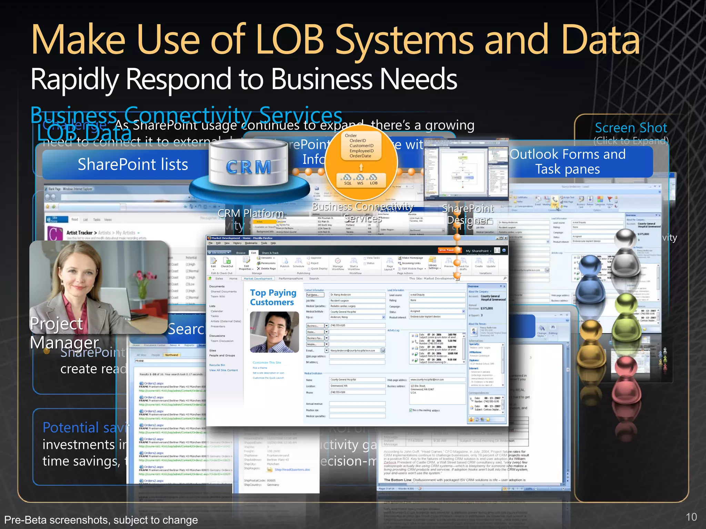Open the Overview pane menu arrow
The image size is (706, 529).
[x=501, y=286]
